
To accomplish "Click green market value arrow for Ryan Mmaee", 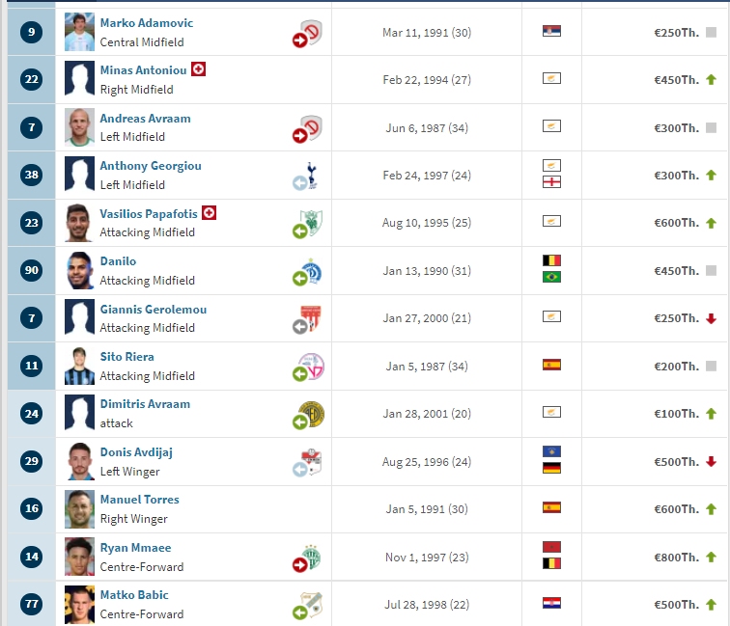I will coord(711,557).
